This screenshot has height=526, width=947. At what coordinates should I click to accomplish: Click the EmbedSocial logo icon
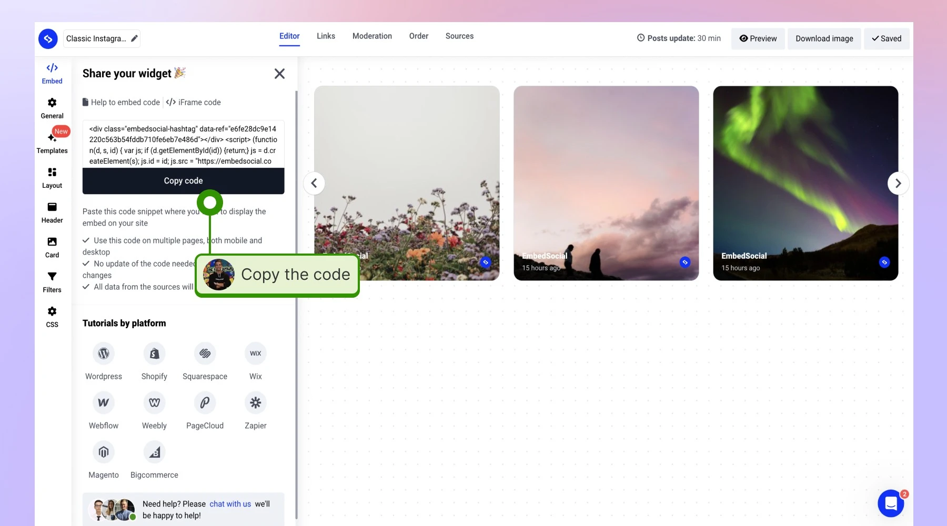(48, 38)
